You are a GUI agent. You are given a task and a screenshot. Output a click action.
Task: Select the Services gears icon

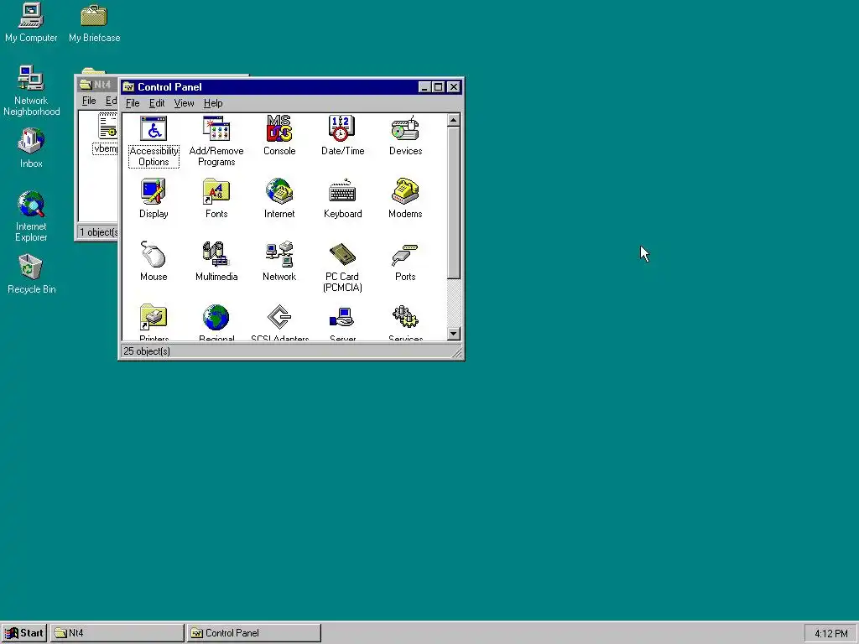405,323
